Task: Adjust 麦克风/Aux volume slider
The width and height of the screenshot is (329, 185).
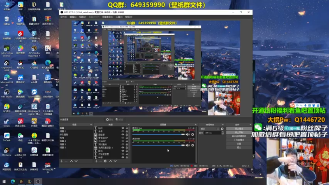Action: (x=158, y=134)
